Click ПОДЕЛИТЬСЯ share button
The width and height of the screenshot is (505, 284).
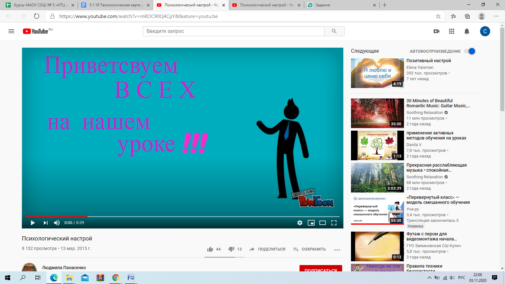point(267,249)
